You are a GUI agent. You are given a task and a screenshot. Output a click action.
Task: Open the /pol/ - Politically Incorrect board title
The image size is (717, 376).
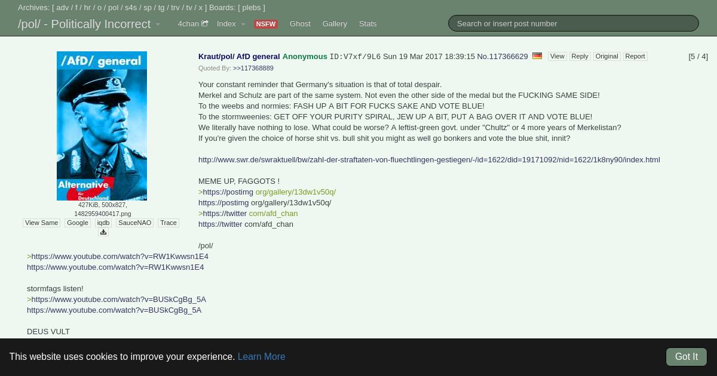click(x=84, y=24)
